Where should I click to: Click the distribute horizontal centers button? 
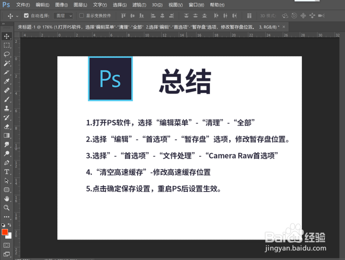[225, 15]
